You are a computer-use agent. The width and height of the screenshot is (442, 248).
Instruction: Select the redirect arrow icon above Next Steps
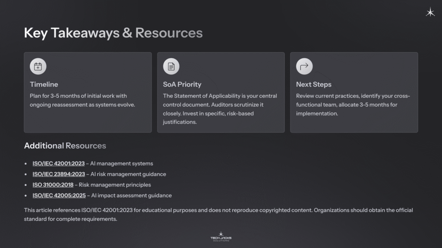click(304, 66)
